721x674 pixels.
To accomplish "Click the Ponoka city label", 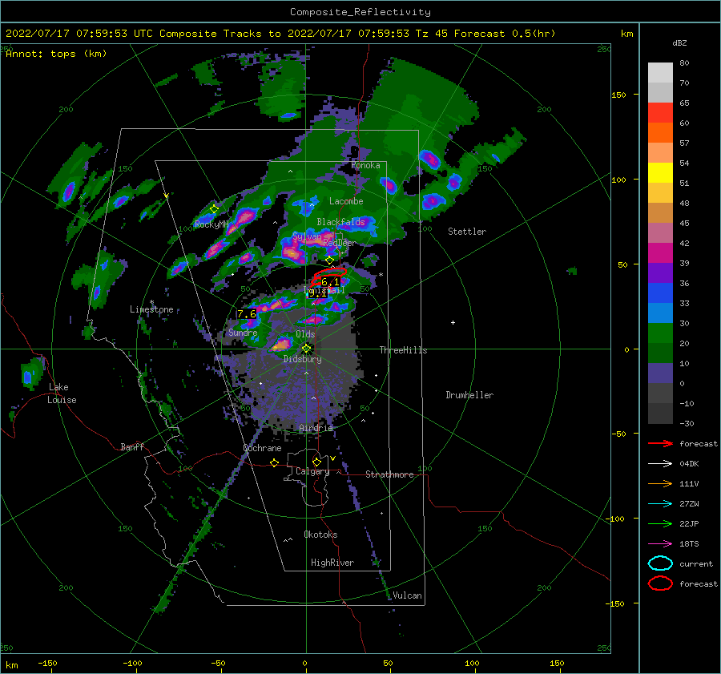I will tap(365, 165).
